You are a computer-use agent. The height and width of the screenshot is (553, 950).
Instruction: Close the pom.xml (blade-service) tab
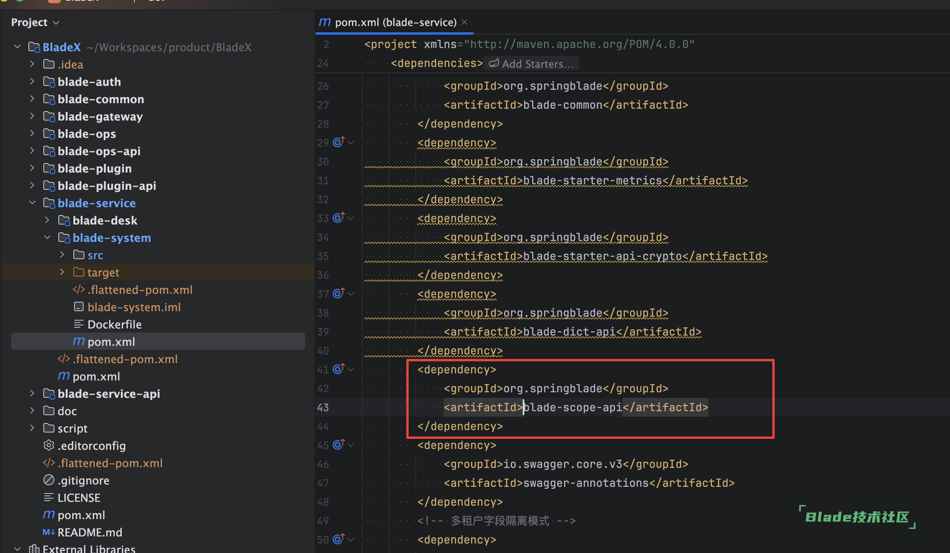pyautogui.click(x=464, y=22)
